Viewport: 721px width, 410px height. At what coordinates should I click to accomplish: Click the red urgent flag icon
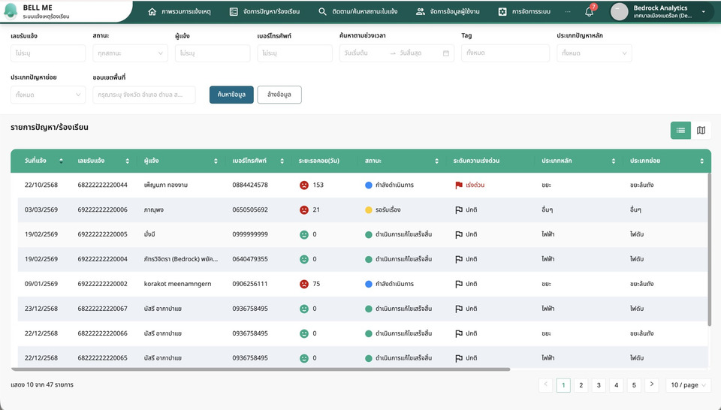tap(458, 185)
